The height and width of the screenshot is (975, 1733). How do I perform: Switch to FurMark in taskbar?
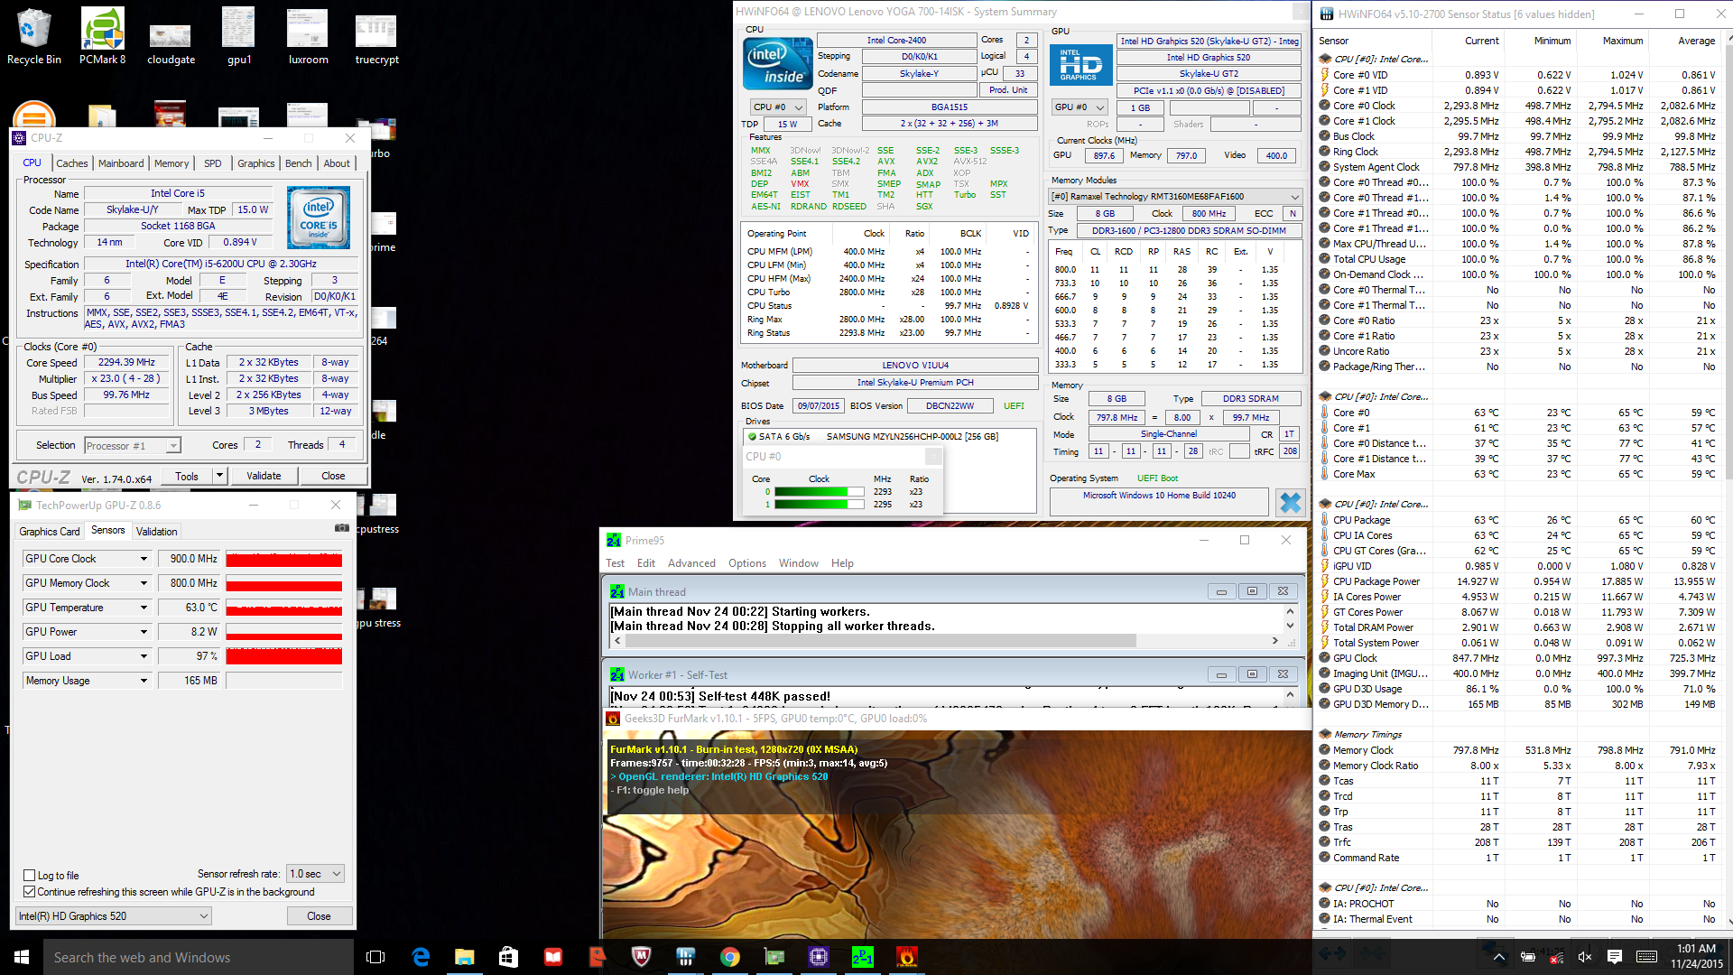906,957
